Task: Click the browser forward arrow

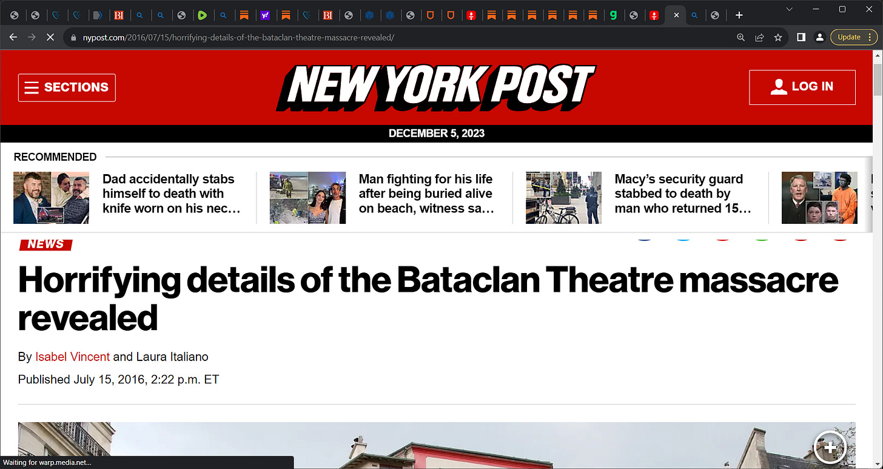Action: pyautogui.click(x=32, y=37)
